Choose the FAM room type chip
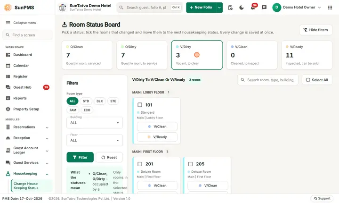This screenshot has width=339, height=203. [73, 110]
